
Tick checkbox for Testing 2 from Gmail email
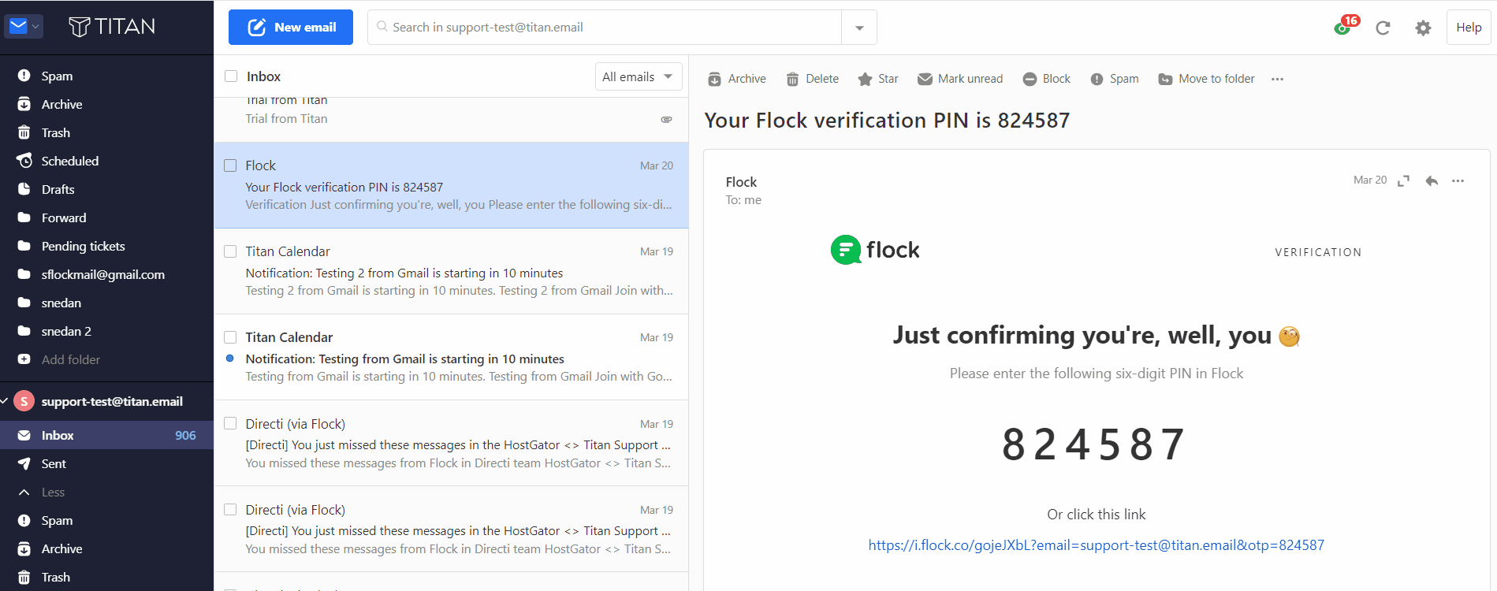pyautogui.click(x=230, y=251)
